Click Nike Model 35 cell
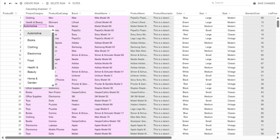 tap(110, 18)
